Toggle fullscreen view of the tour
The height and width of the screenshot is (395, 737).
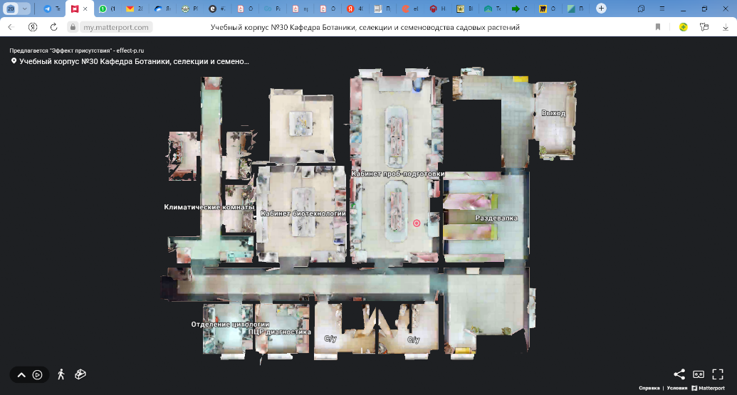[x=718, y=374]
